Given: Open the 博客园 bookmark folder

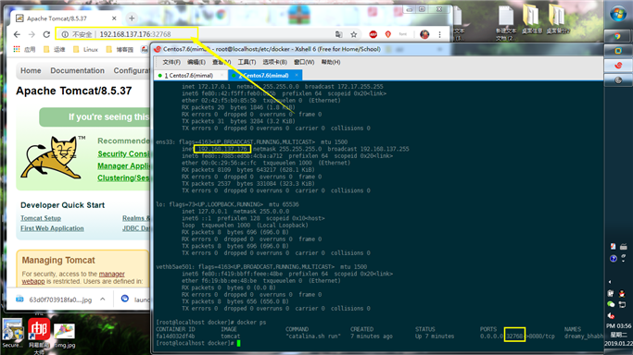Looking at the screenshot, I should click(120, 50).
